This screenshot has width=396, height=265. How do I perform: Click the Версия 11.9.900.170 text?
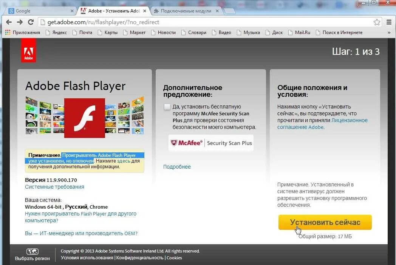(x=51, y=180)
